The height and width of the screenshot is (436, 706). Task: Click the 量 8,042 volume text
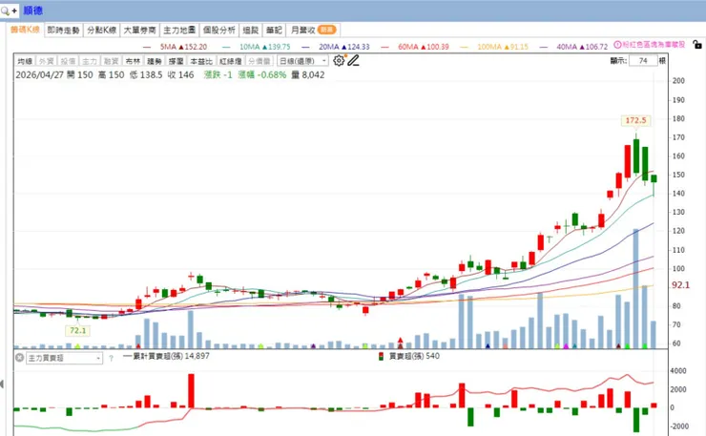(308, 74)
